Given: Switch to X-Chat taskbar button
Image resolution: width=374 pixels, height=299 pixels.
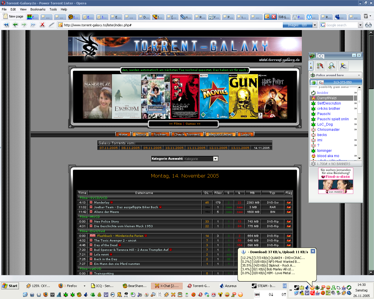Looking at the screenshot, I should [167, 286].
